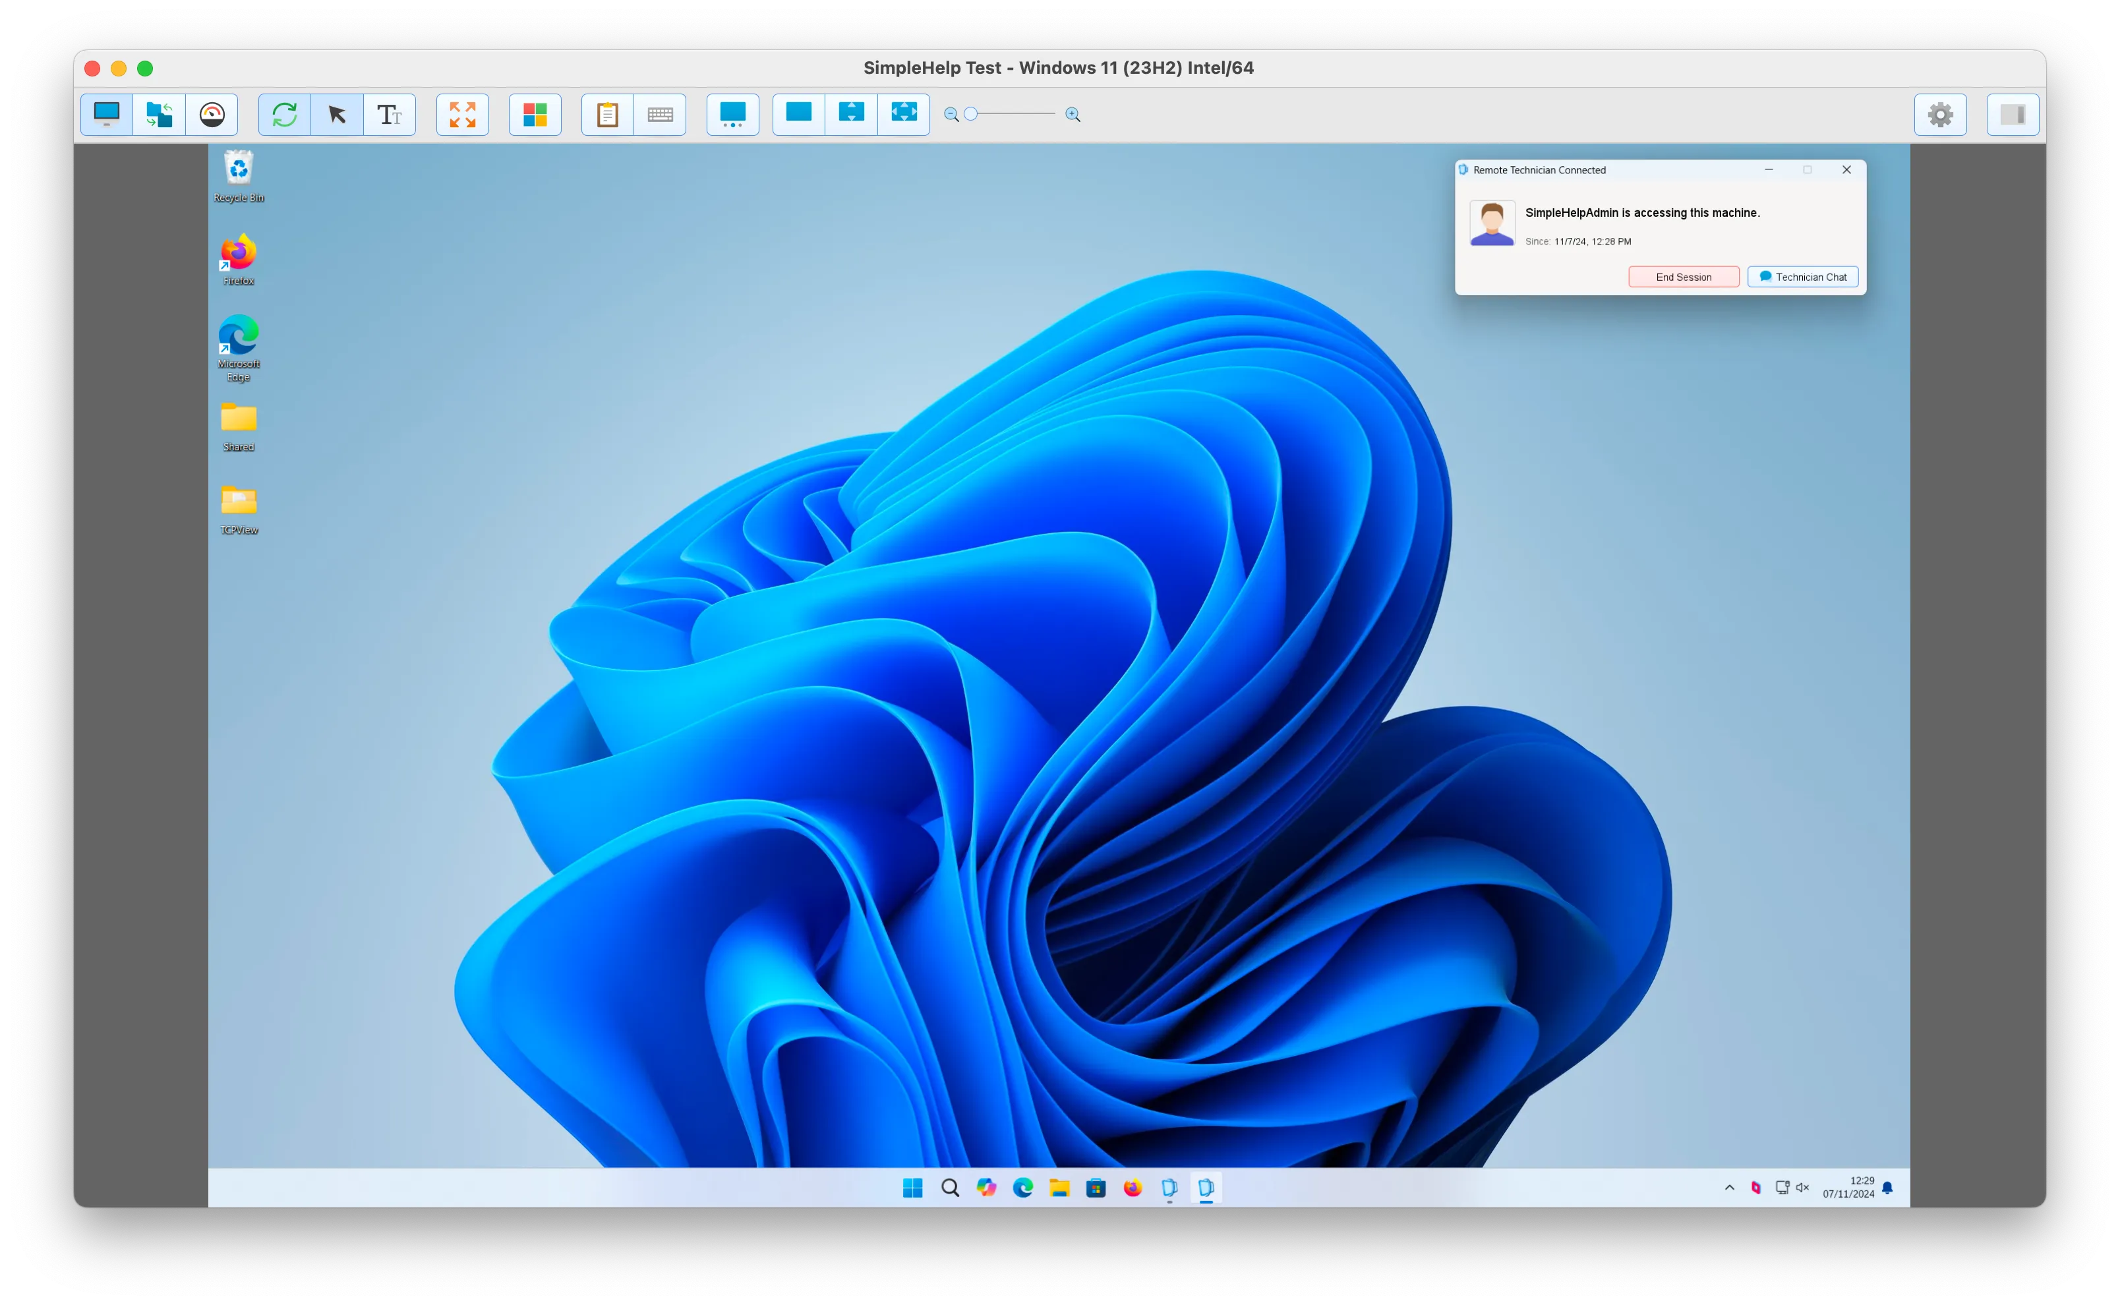Toggle the right sidebar panel
Screen dimensions: 2120x1305
[x=2012, y=114]
